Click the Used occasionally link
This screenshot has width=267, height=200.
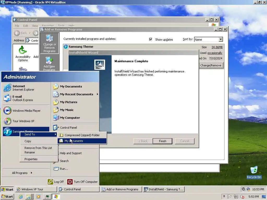(215, 53)
